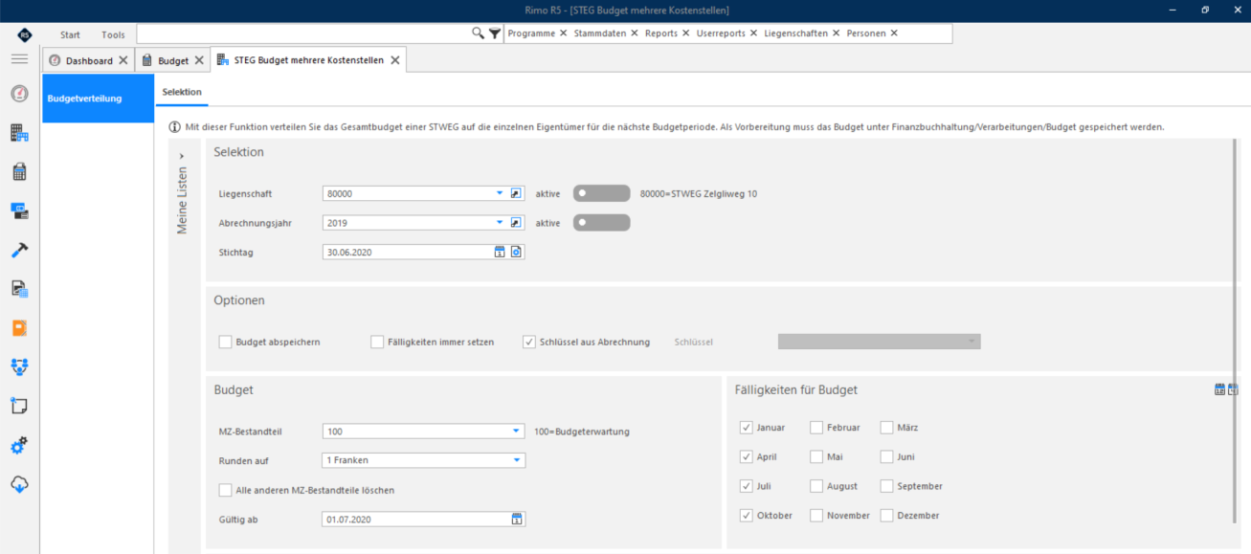Click the magnifier search icon
Viewport: 1251px width, 554px height.
(x=478, y=33)
